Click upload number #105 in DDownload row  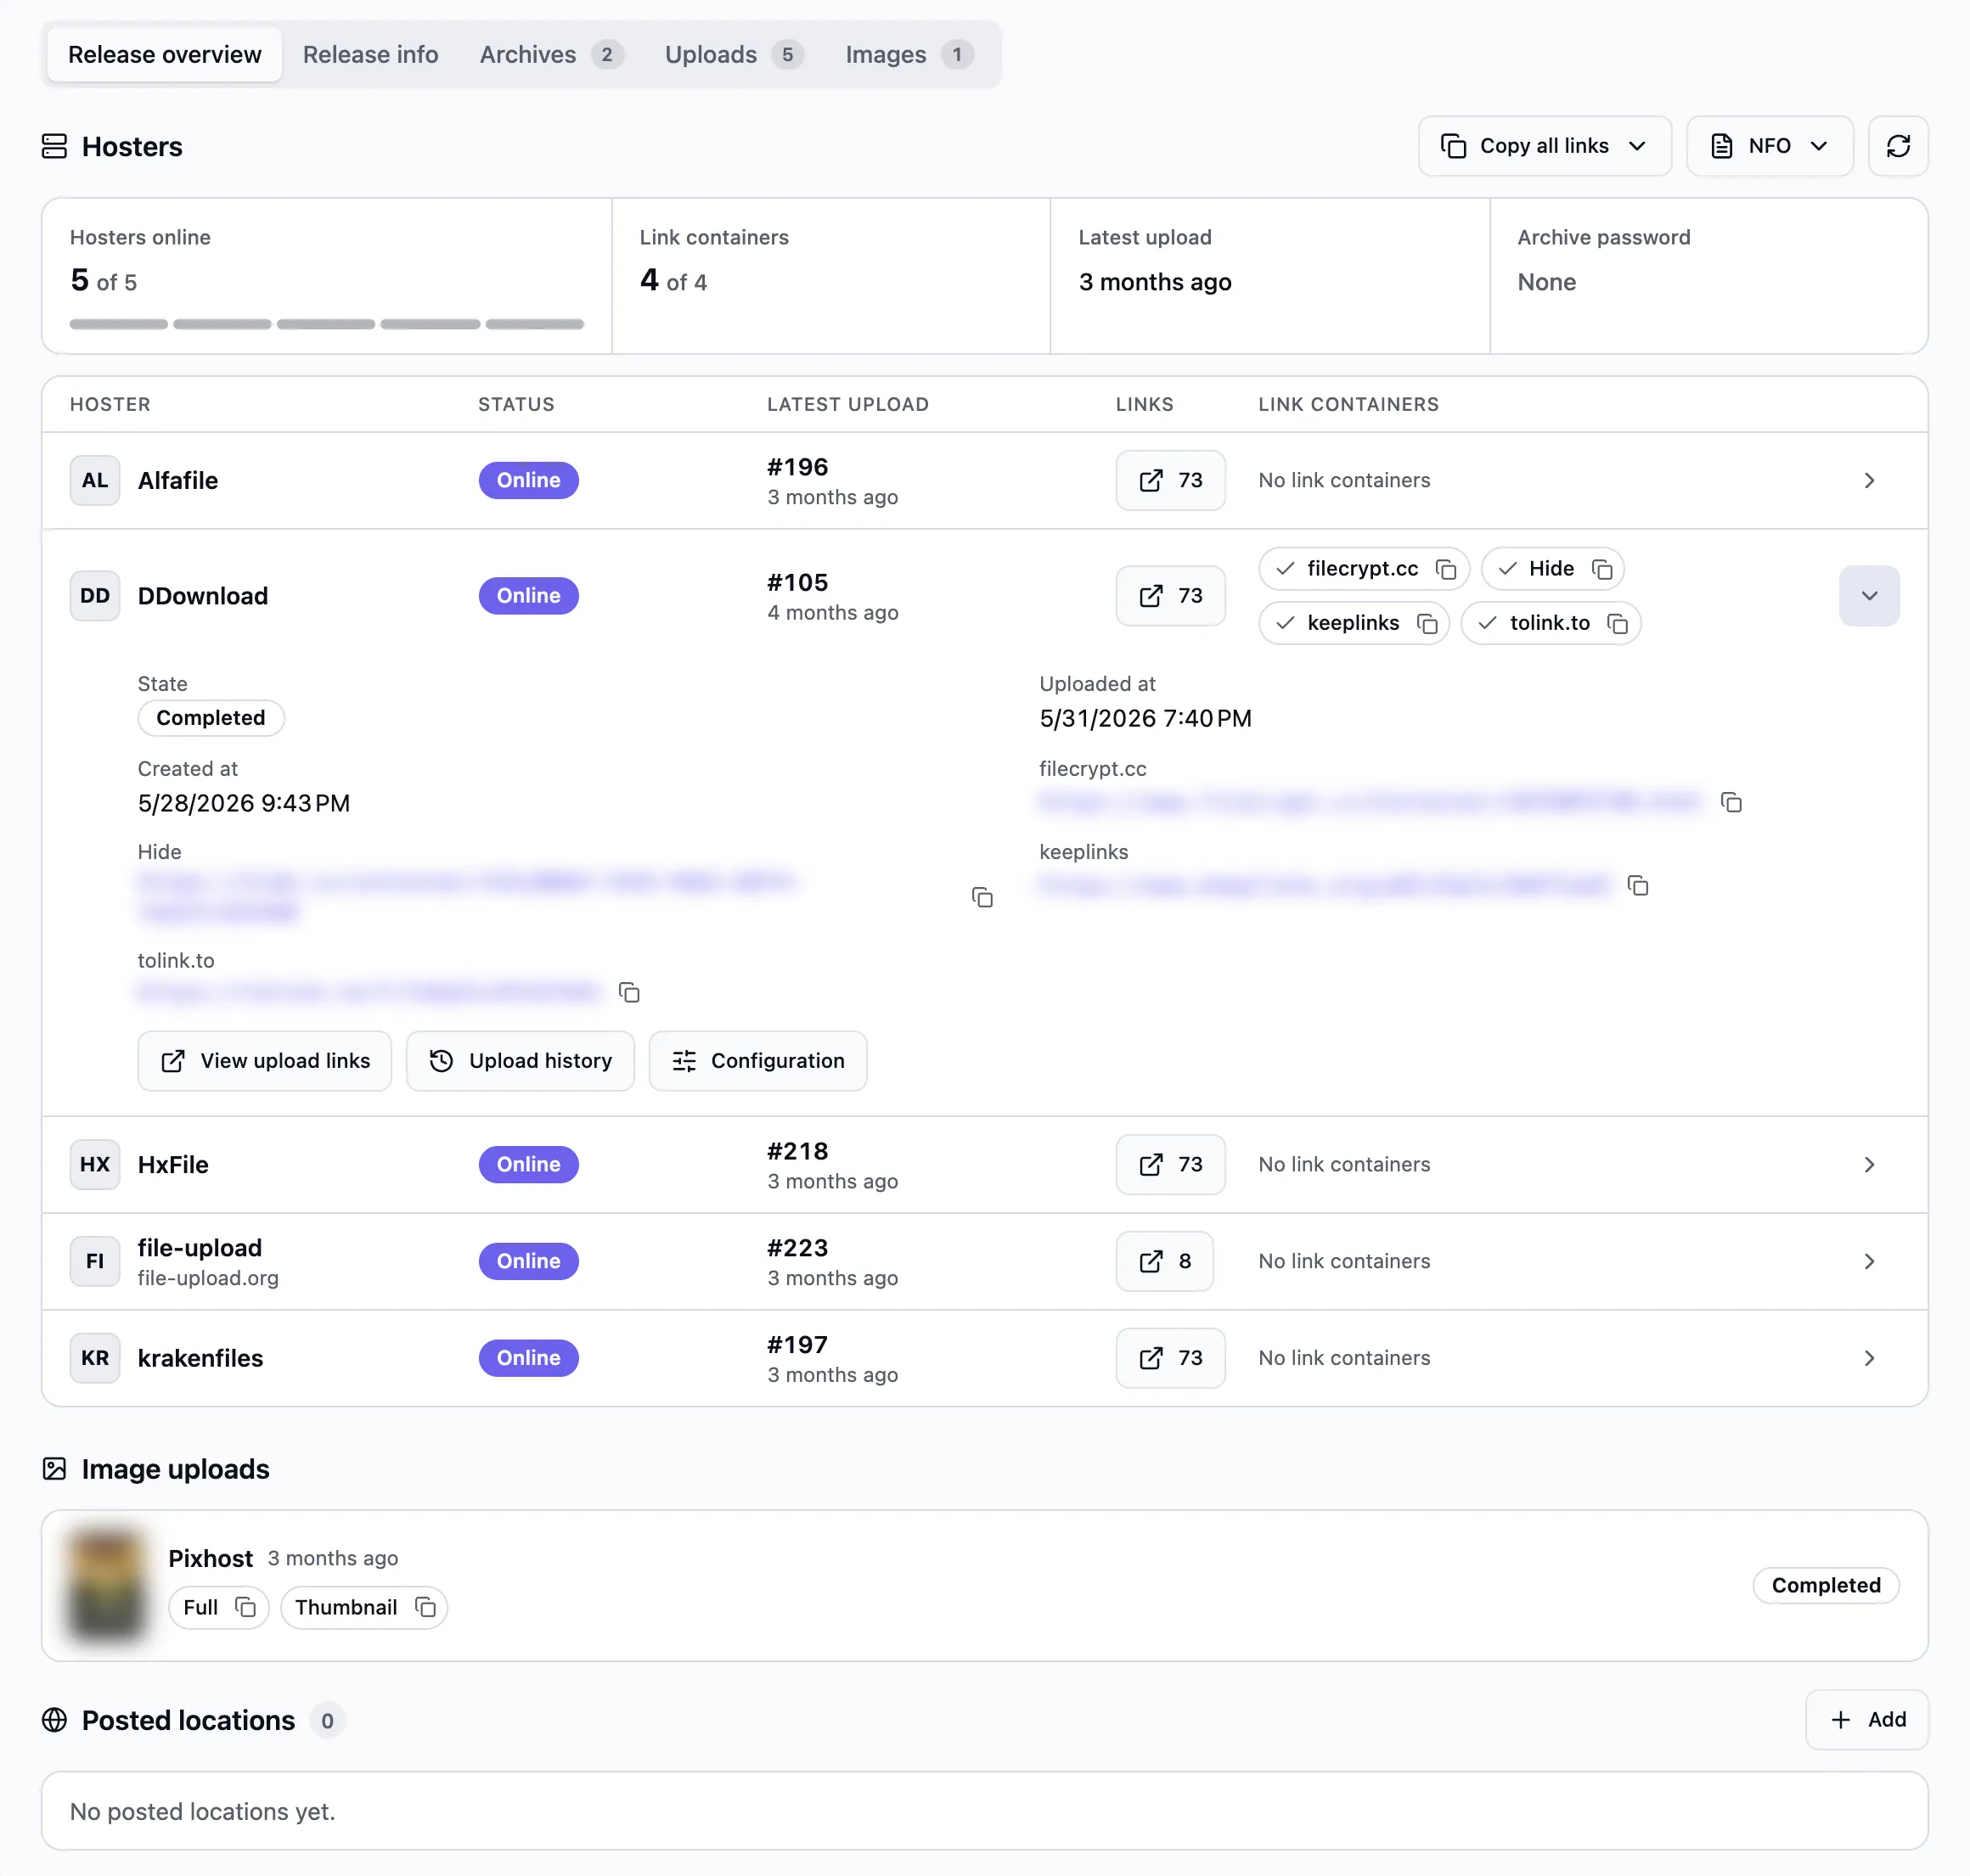pyautogui.click(x=797, y=583)
